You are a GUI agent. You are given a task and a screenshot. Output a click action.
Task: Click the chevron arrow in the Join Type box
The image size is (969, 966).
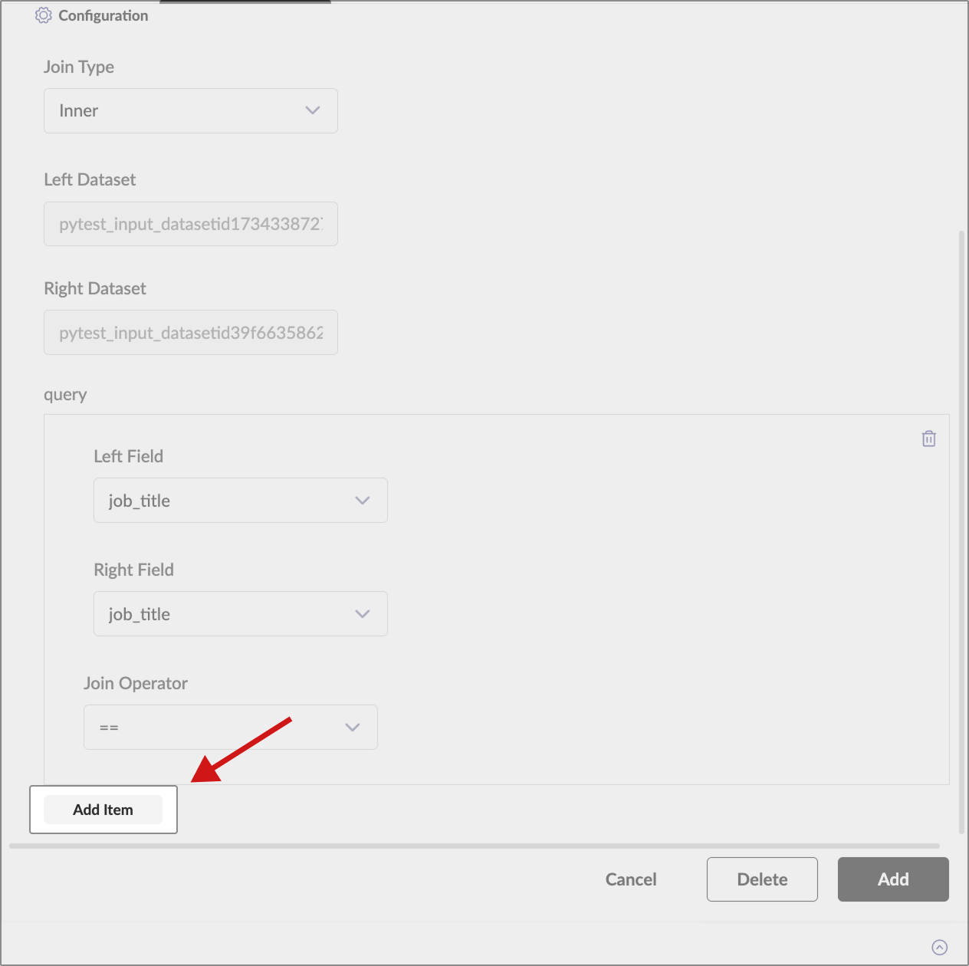pos(312,110)
